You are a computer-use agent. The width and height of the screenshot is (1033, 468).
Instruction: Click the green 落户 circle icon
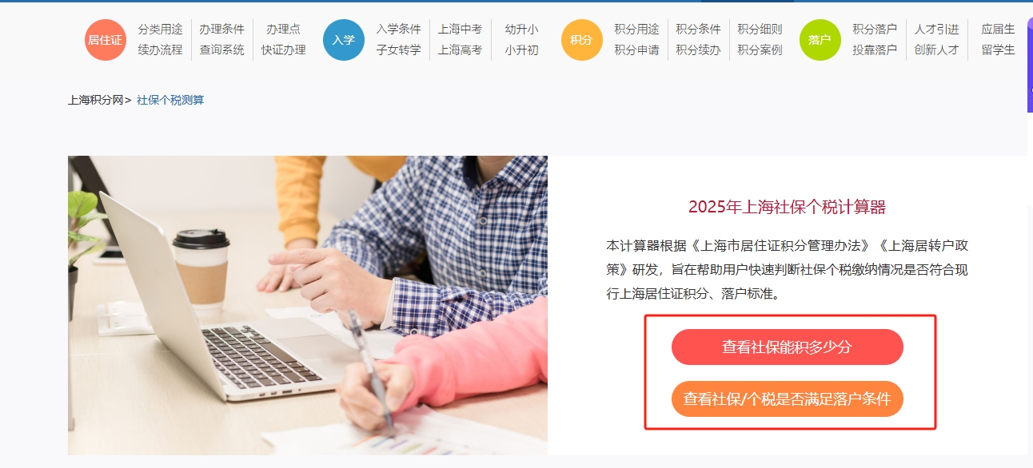point(820,40)
